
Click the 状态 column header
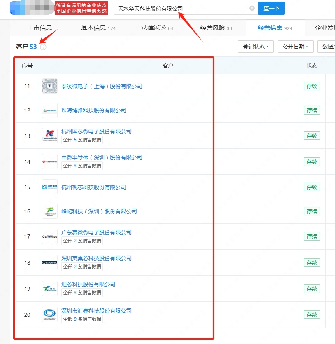coord(312,66)
